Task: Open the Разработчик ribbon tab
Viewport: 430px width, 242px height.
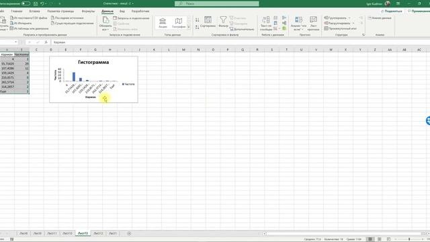Action: [140, 11]
